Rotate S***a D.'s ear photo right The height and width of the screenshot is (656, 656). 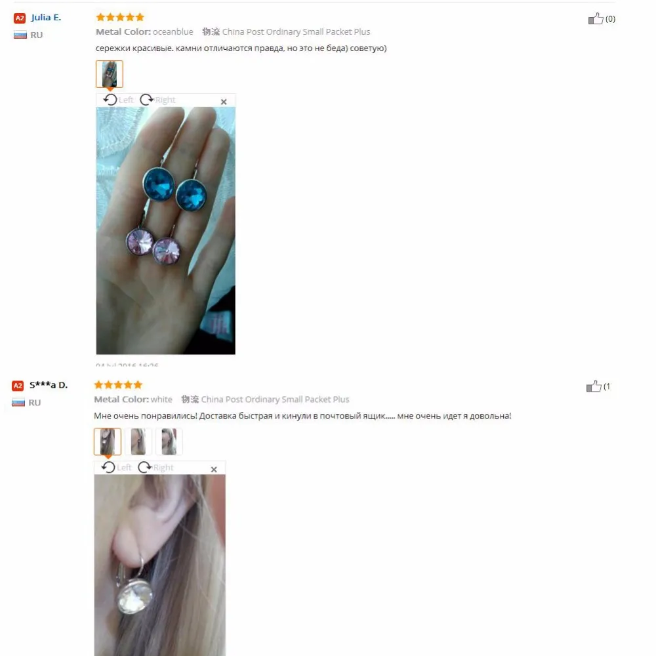coord(155,467)
